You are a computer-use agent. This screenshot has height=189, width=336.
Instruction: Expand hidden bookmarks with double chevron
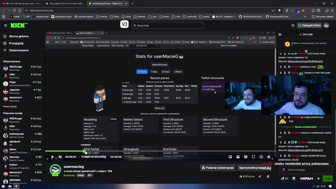tap(305, 17)
